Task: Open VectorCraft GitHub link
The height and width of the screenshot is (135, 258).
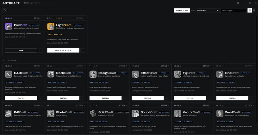Action: point(207,106)
